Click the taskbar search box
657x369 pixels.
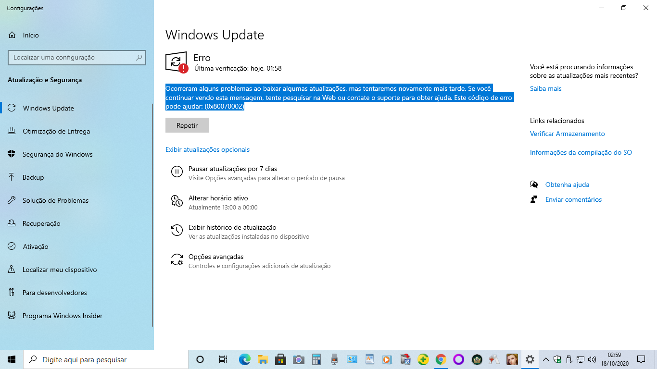pos(105,359)
